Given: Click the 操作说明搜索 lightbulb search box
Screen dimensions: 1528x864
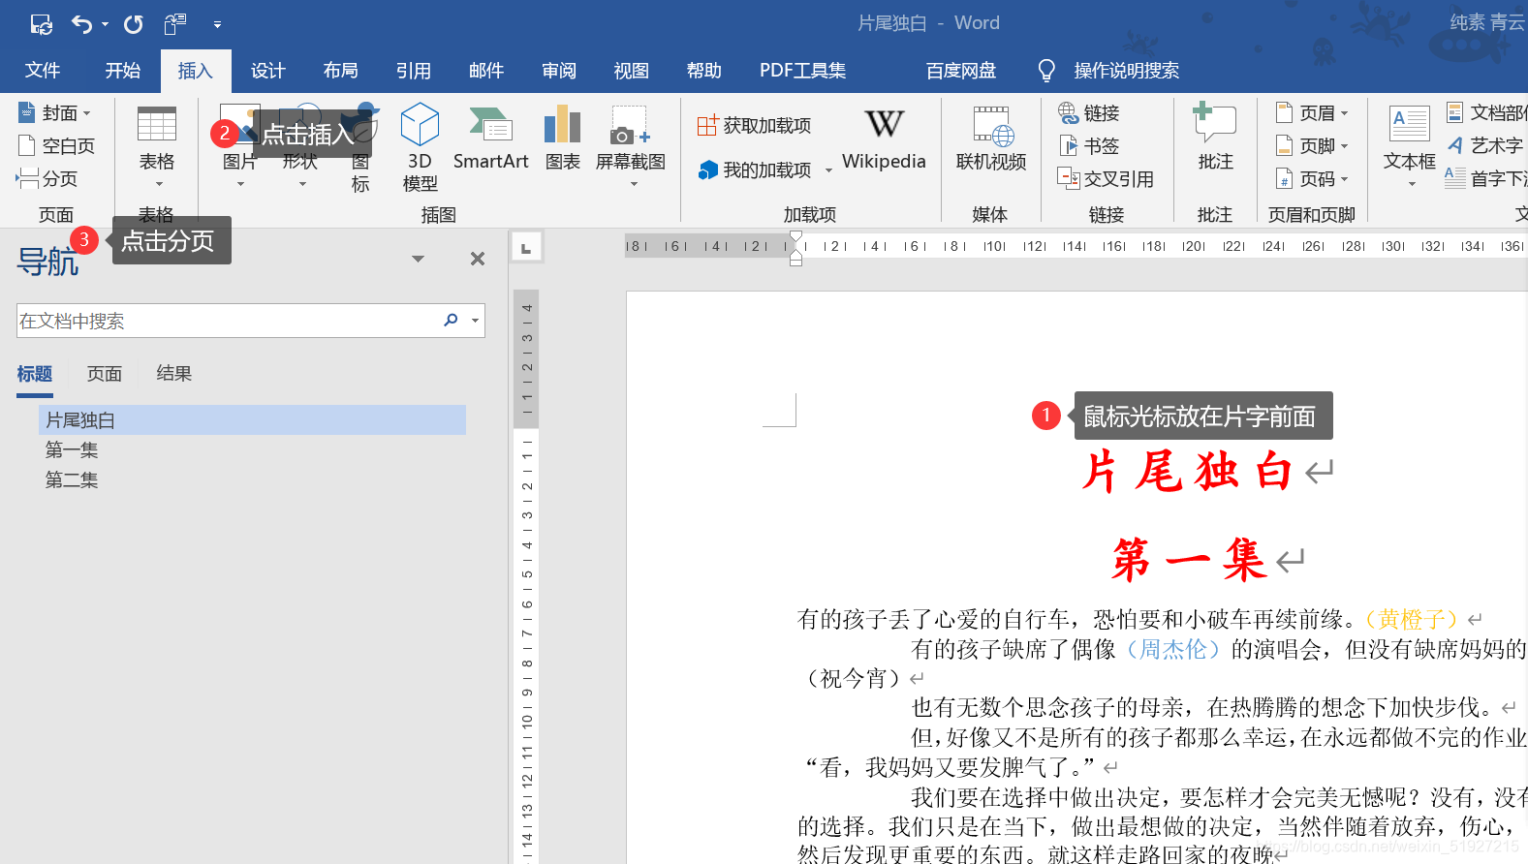Looking at the screenshot, I should (1108, 71).
